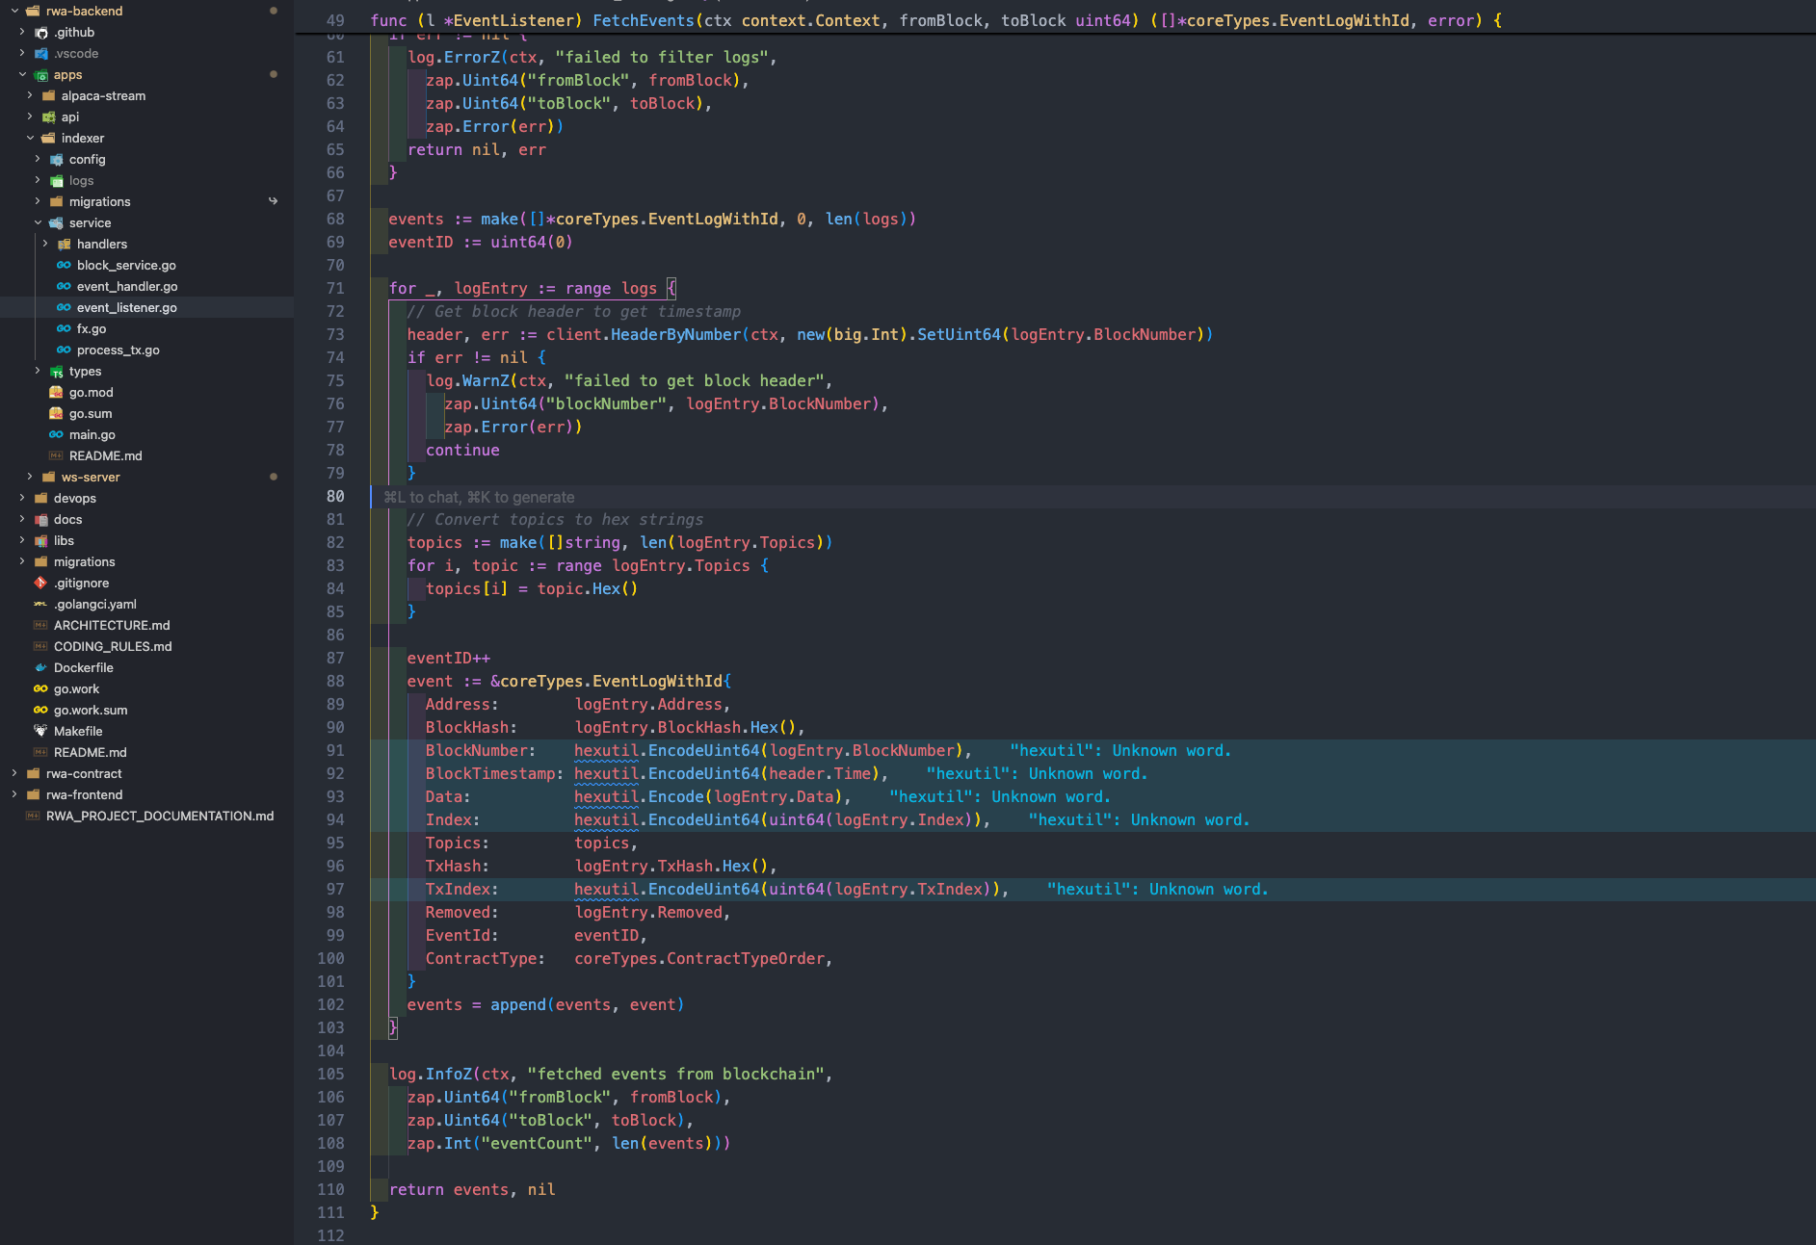Collapse the service folder
The width and height of the screenshot is (1816, 1245).
[38, 222]
